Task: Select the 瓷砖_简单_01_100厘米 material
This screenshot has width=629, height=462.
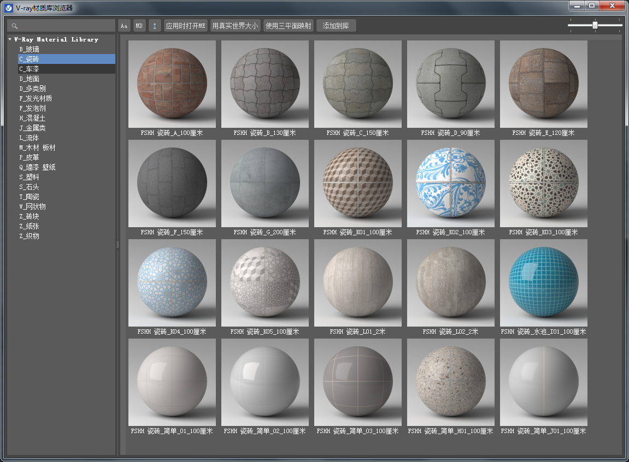Action: point(172,382)
